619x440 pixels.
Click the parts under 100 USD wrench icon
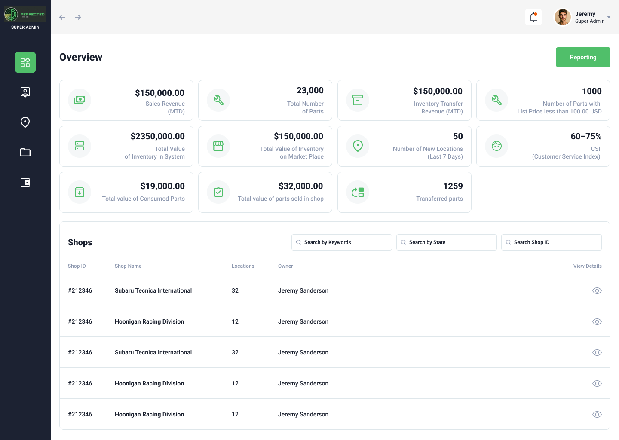coord(496,100)
